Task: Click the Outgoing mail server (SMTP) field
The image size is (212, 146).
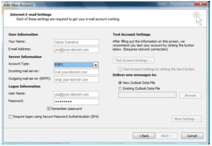Action: pyautogui.click(x=76, y=79)
